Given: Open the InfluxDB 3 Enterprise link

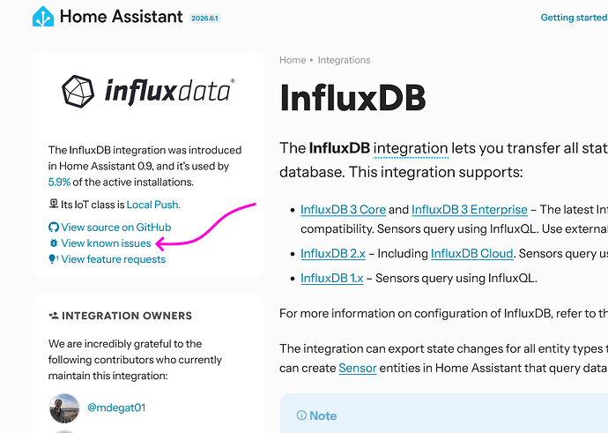Looking at the screenshot, I should point(469,210).
